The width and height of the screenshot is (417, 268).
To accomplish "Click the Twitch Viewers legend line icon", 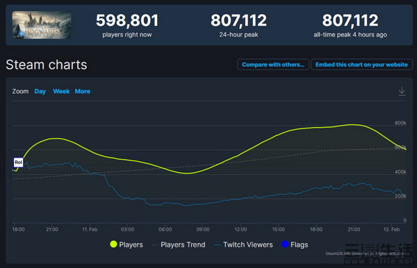I will tap(218, 245).
